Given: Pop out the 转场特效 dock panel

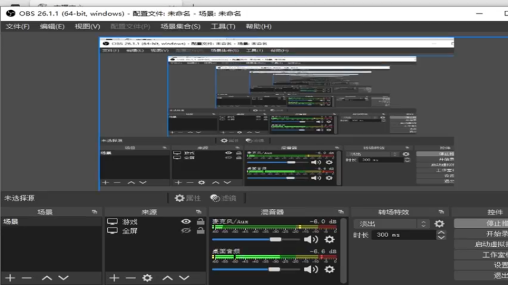Looking at the screenshot, I should (441, 212).
